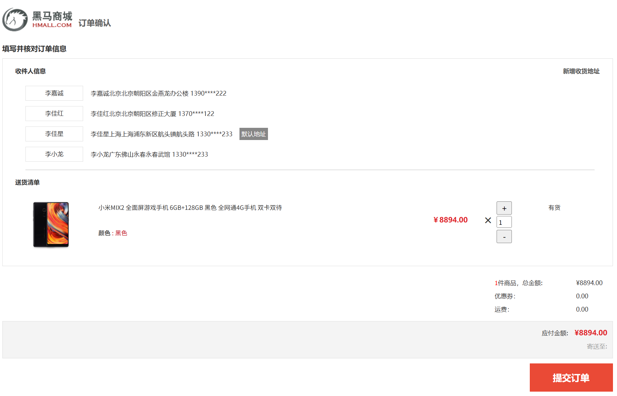Click 新增收货地址 link
Screen dimensions: 617x396
click(581, 71)
